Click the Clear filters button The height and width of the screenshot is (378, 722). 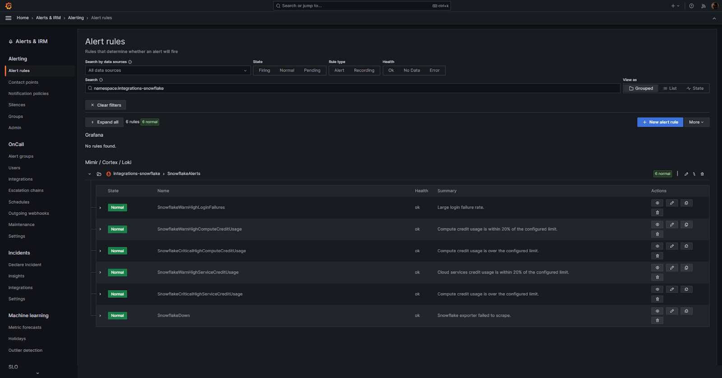[106, 105]
